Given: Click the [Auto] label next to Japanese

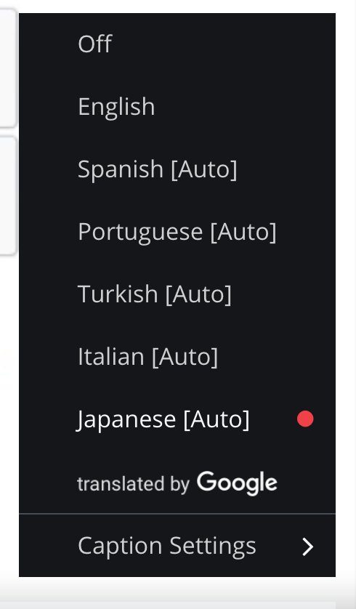Looking at the screenshot, I should pos(217,419).
